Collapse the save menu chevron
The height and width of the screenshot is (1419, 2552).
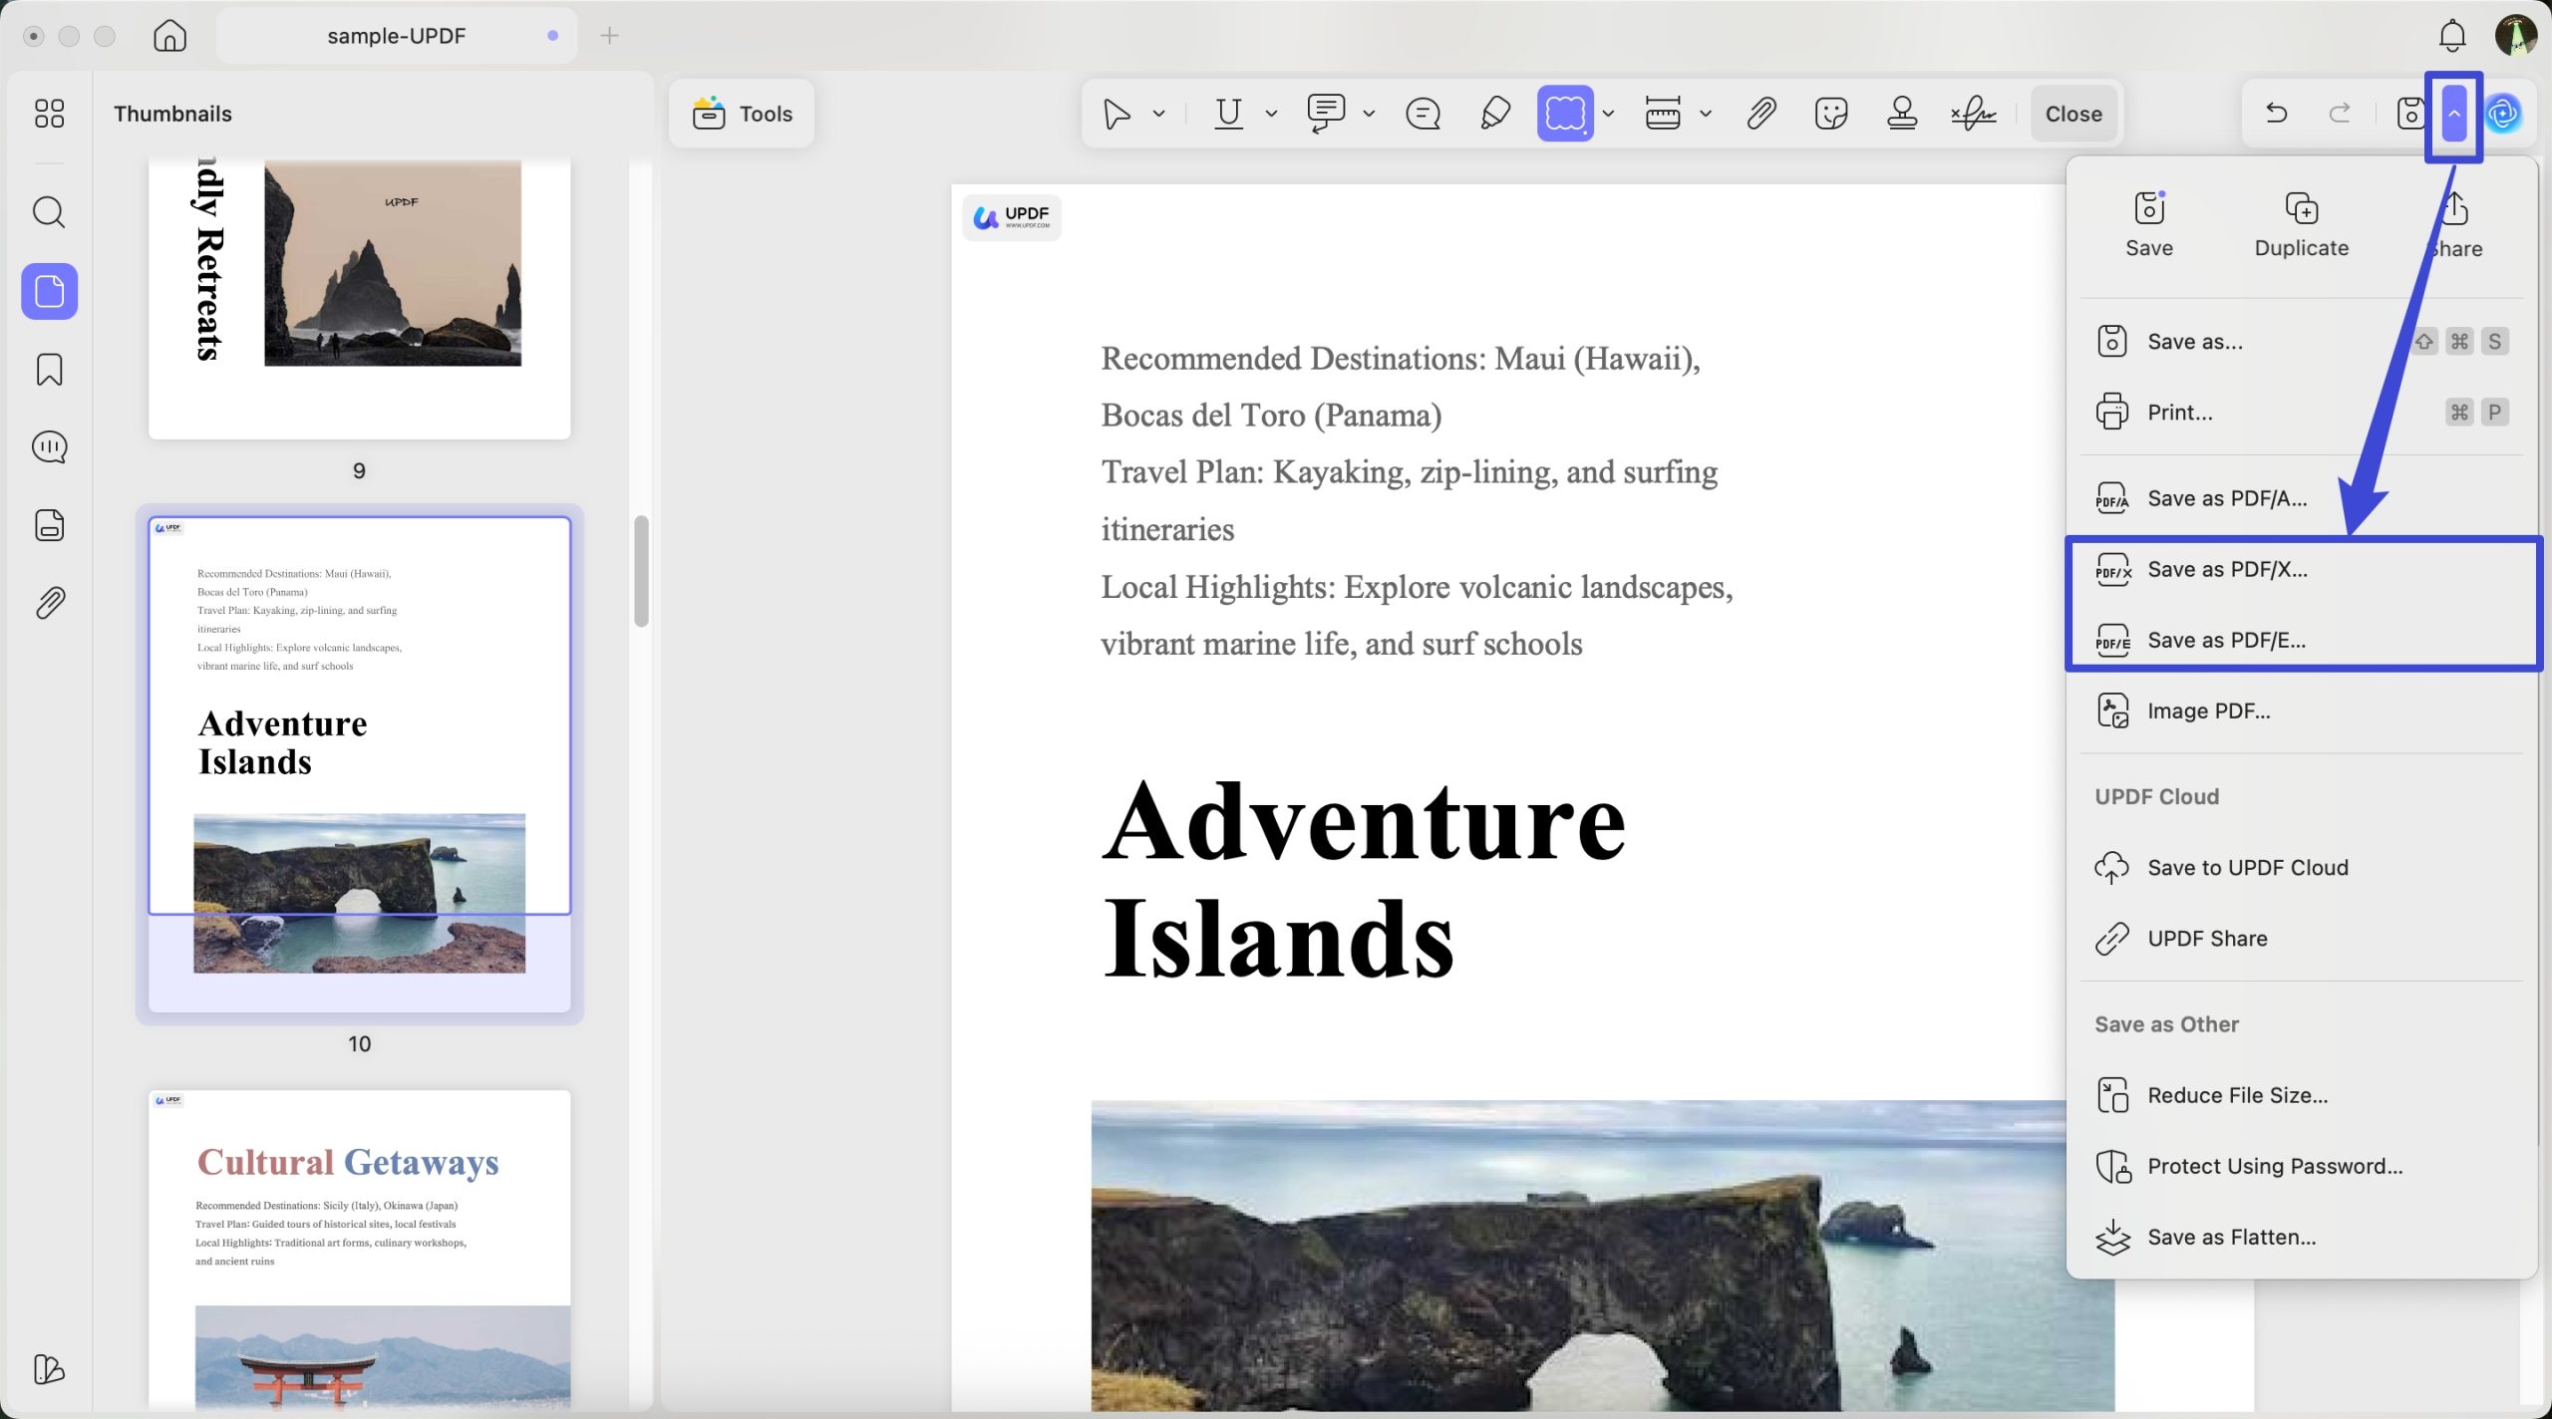2454,114
